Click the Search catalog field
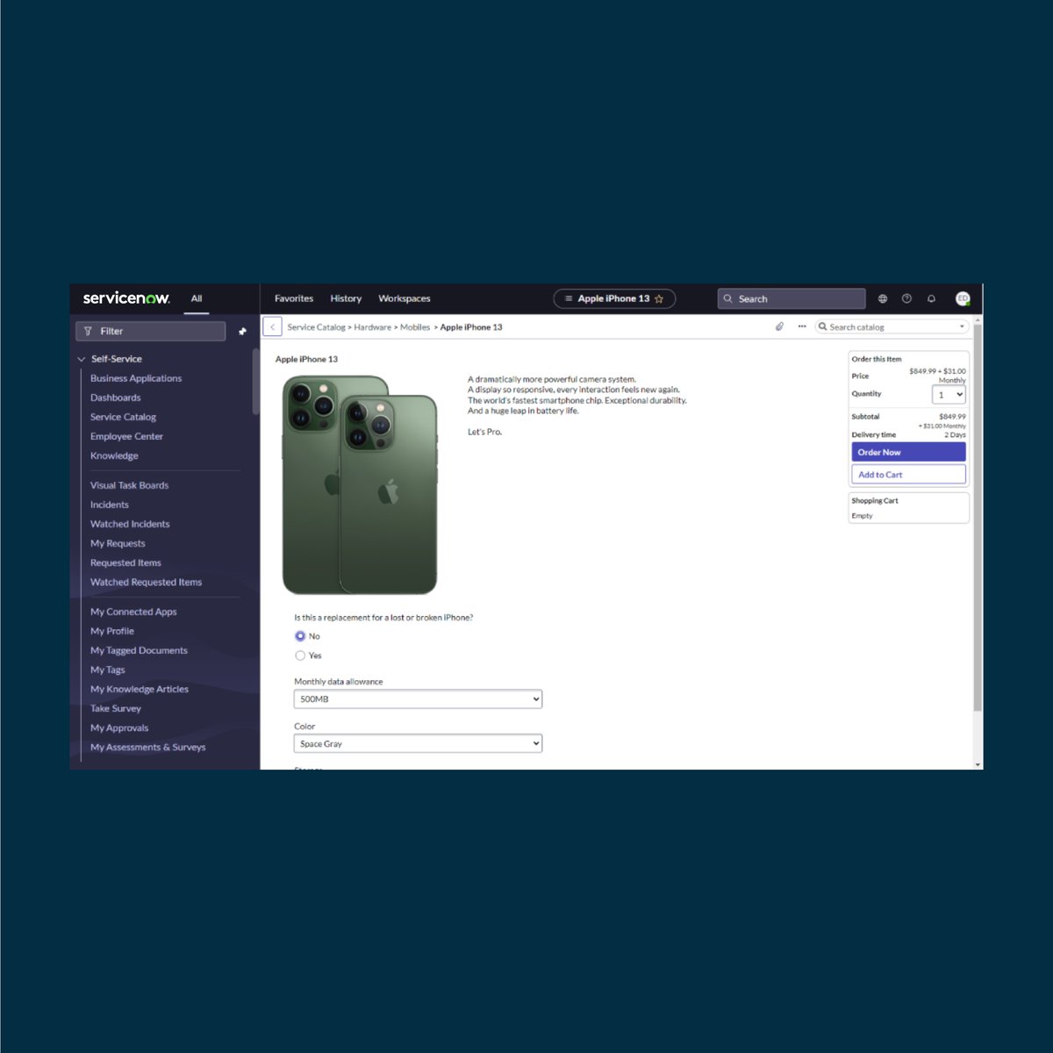Viewport: 1053px width, 1053px height. coord(892,326)
